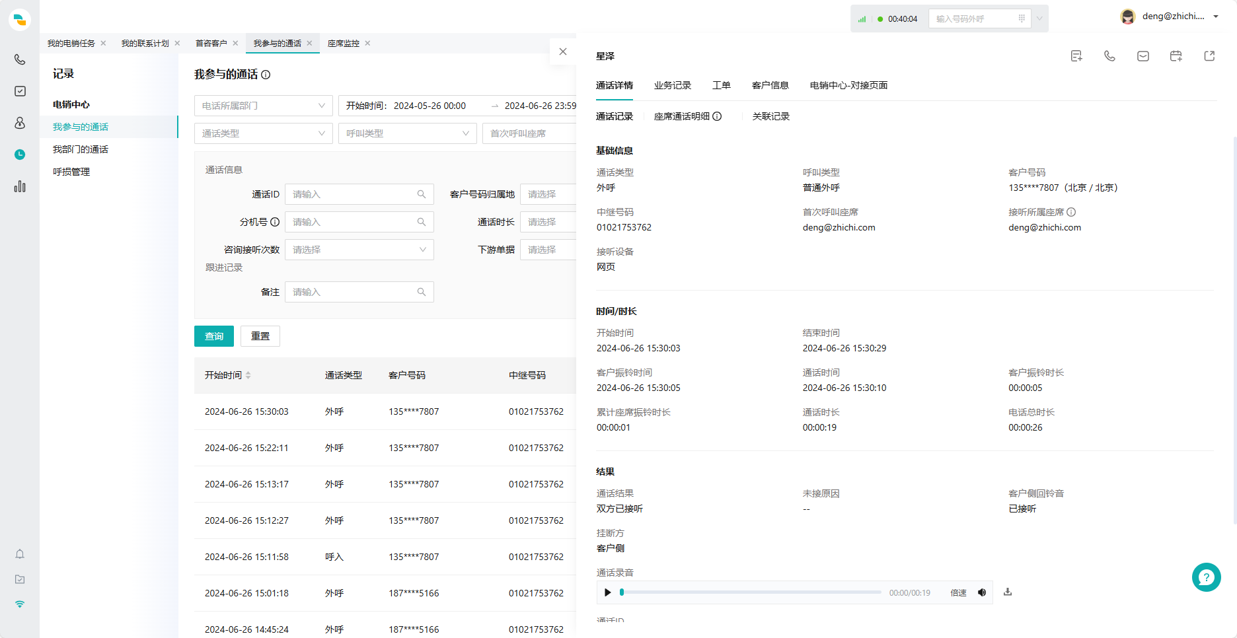The image size is (1237, 638).
Task: Show info tooltip for 座席通话明细
Action: [x=717, y=116]
